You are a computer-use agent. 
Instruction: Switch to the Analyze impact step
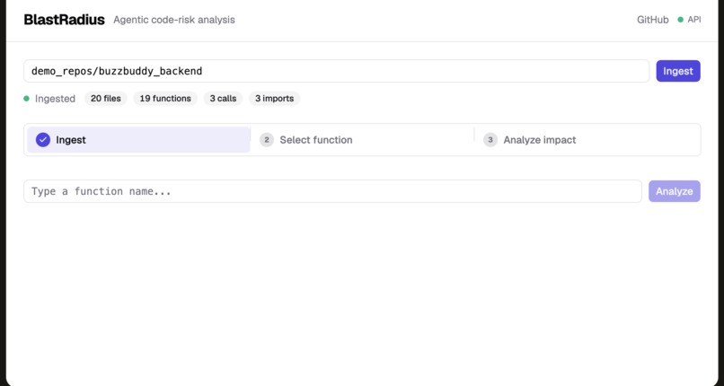pos(586,140)
